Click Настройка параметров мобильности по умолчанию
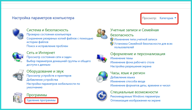This screenshot has width=192, height=110. (53, 86)
